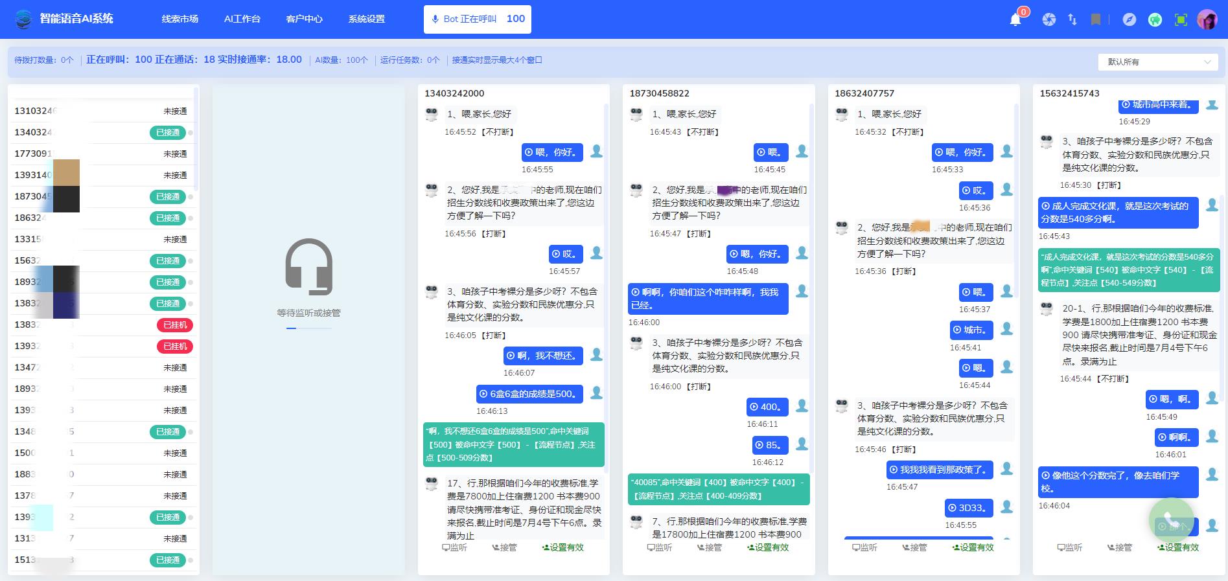The height and width of the screenshot is (581, 1228).
Task: Click 监听 for call 18730458822
Action: point(659,547)
